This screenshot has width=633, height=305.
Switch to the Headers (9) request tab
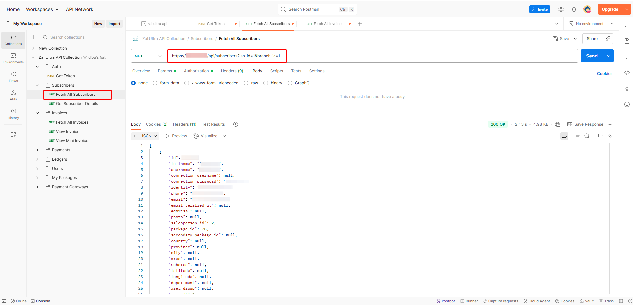(x=232, y=71)
